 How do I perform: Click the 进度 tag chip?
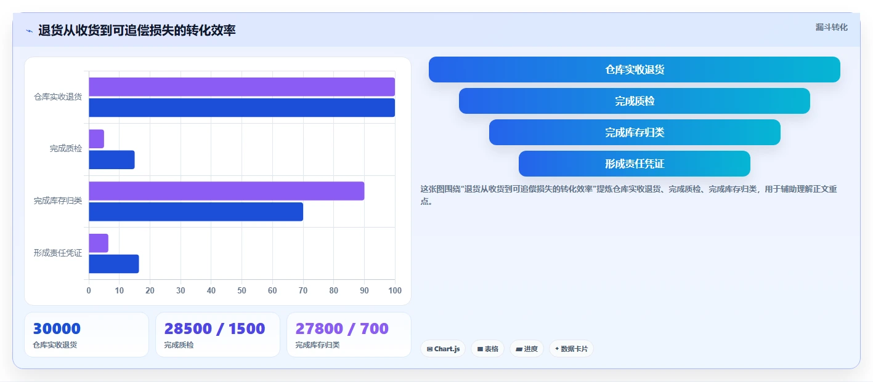click(x=527, y=349)
